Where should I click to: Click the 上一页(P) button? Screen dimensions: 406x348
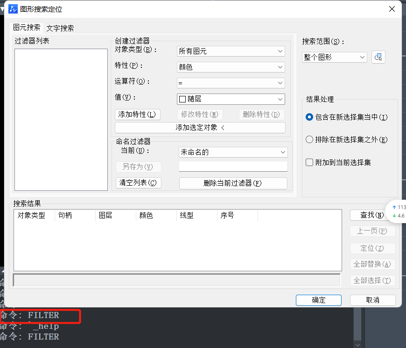pyautogui.click(x=372, y=231)
